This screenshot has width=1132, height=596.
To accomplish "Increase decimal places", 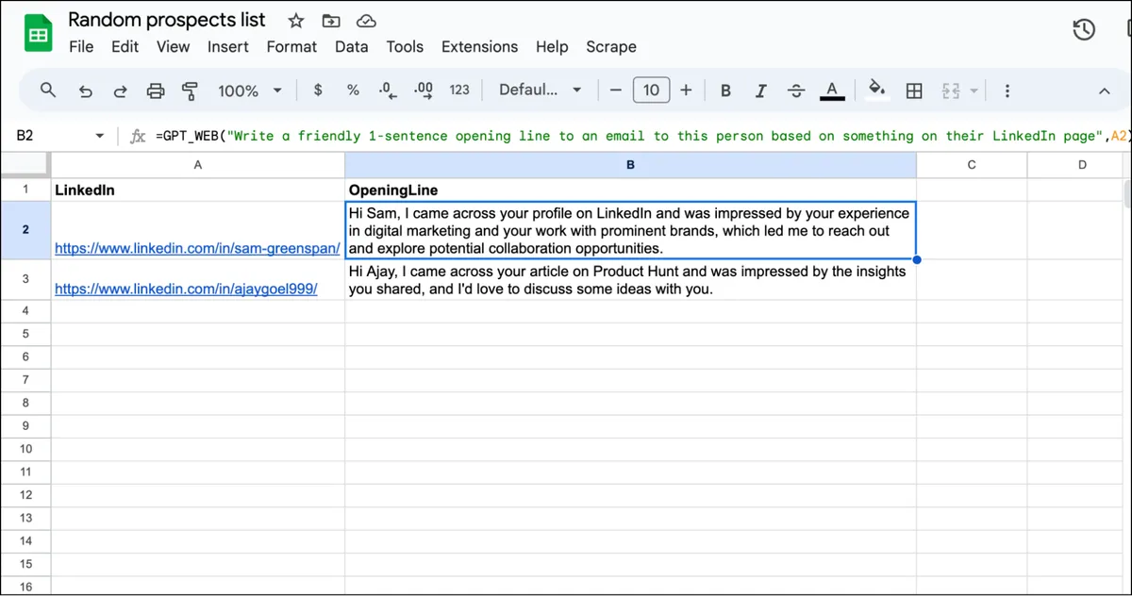I will (424, 91).
